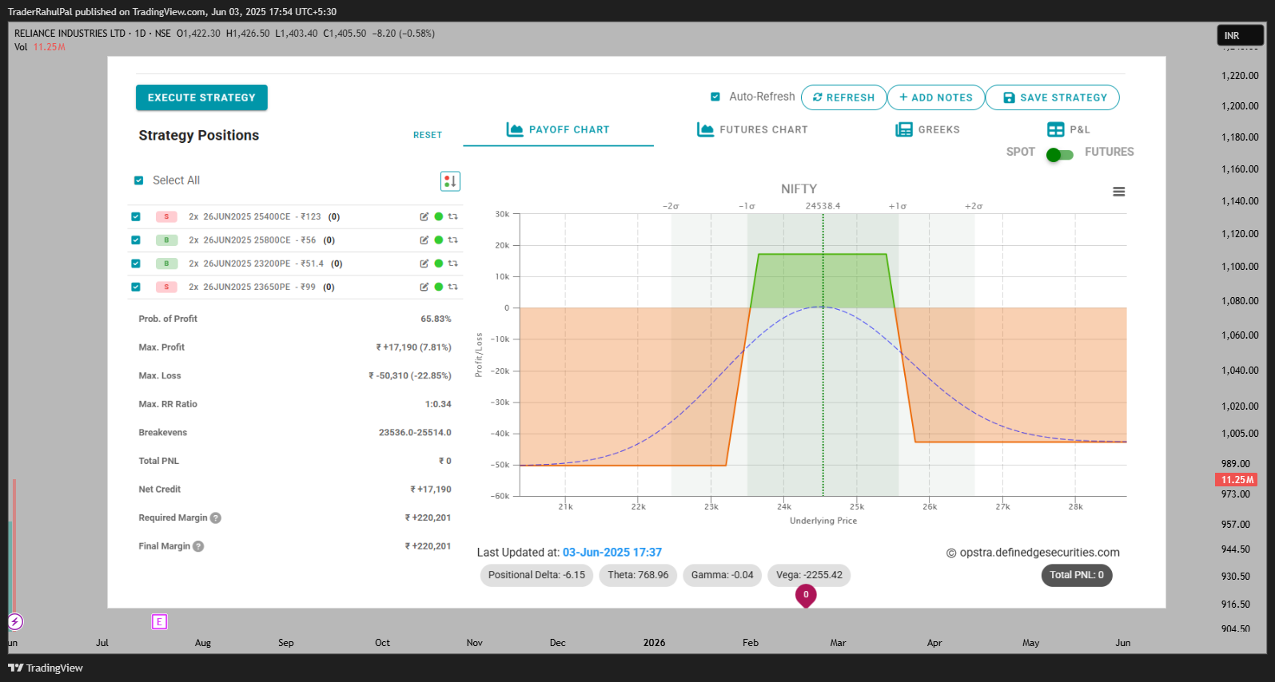Switch the Spot/Futures toggle
The image size is (1275, 682).
pyautogui.click(x=1060, y=154)
